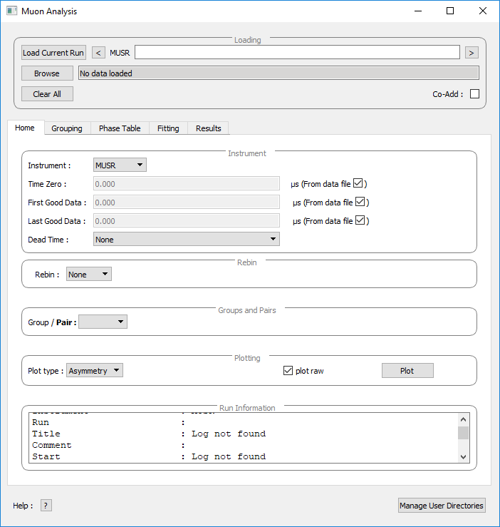Open the Phase Table tab
This screenshot has width=500, height=527.
[120, 128]
